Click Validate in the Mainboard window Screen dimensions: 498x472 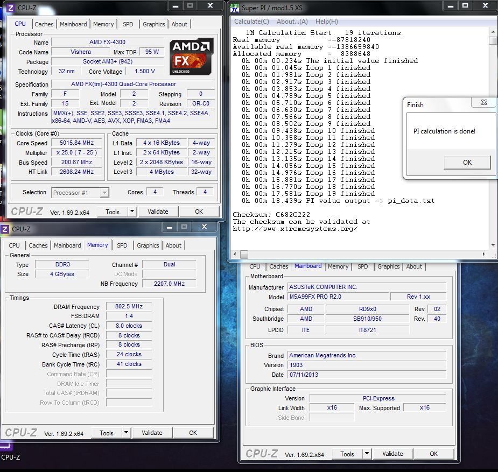392,454
